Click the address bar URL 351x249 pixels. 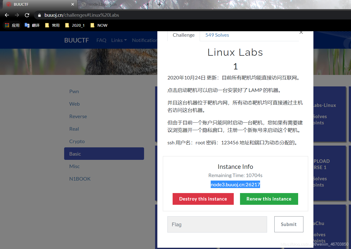82,15
